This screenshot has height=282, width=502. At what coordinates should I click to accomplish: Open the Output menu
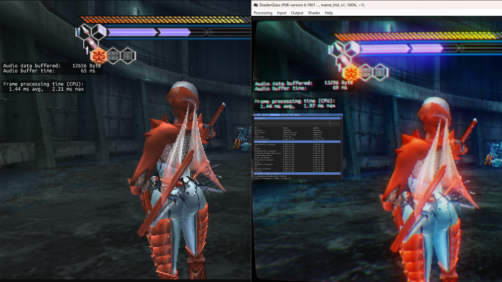click(297, 13)
